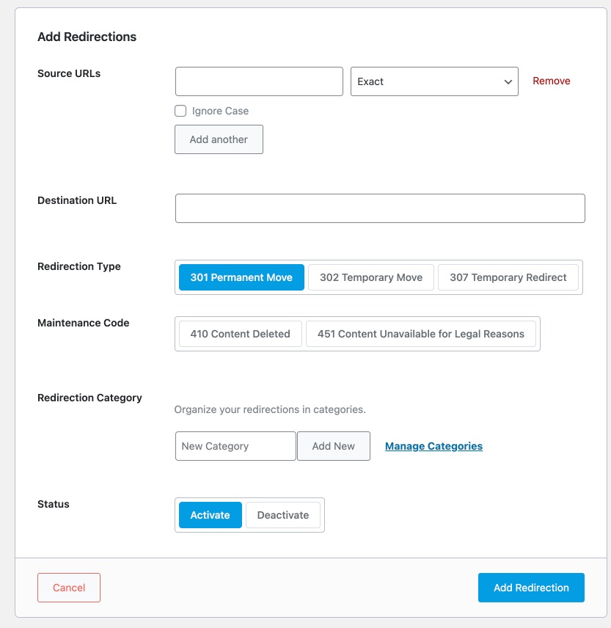Choose 451 Content Unavailable for Legal Reasons
The image size is (611, 628).
(x=420, y=334)
